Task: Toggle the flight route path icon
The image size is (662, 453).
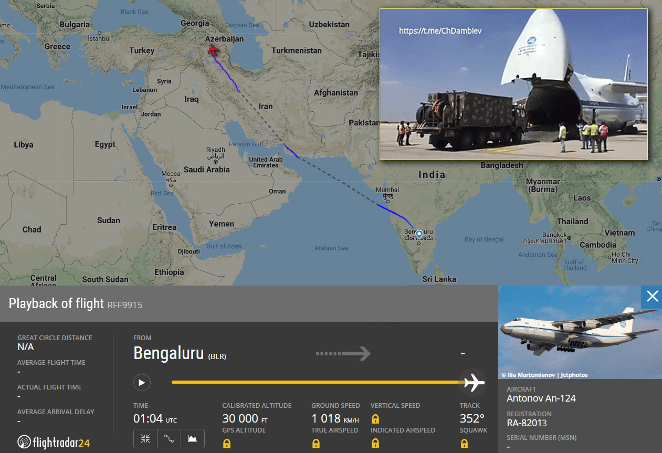Action: [x=169, y=439]
